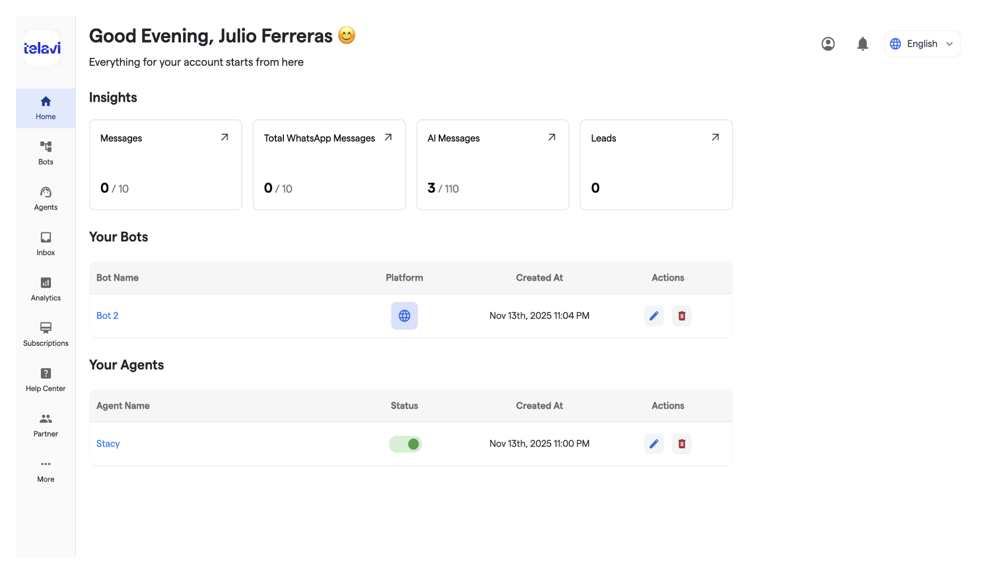Open Inbox from the sidebar
The width and height of the screenshot is (990, 573).
coord(46,244)
